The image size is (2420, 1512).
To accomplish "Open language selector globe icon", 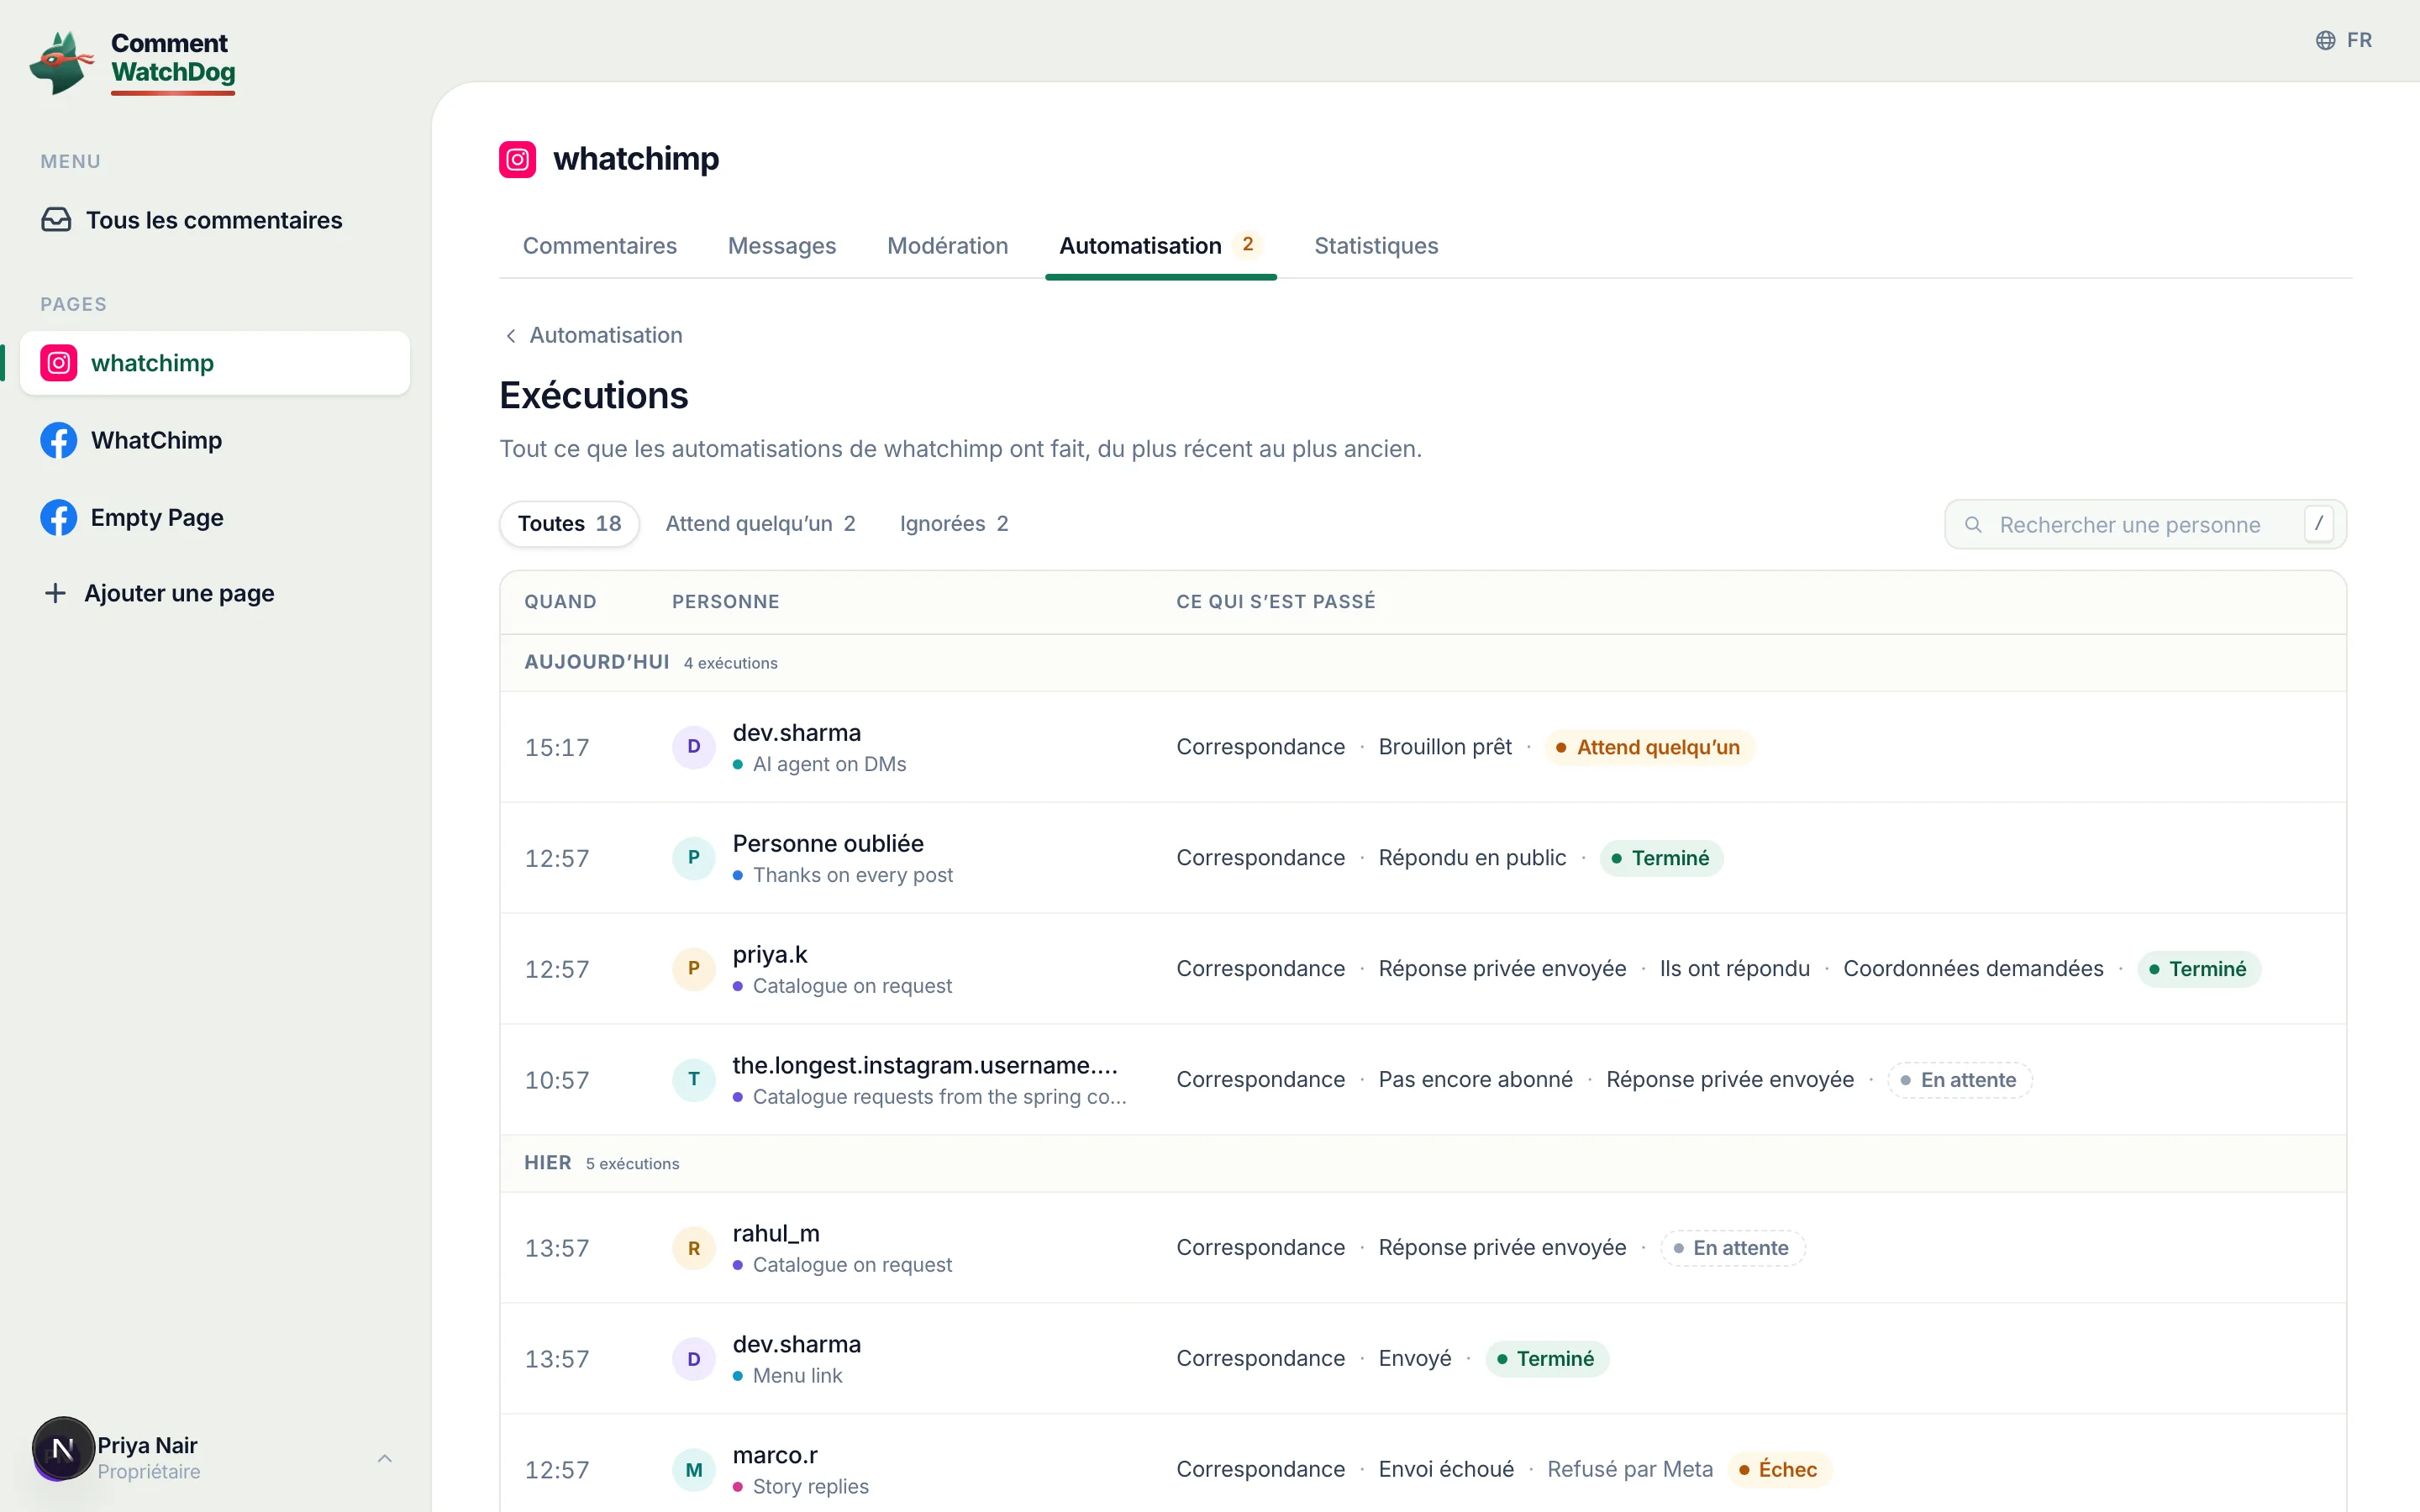I will click(x=2326, y=40).
